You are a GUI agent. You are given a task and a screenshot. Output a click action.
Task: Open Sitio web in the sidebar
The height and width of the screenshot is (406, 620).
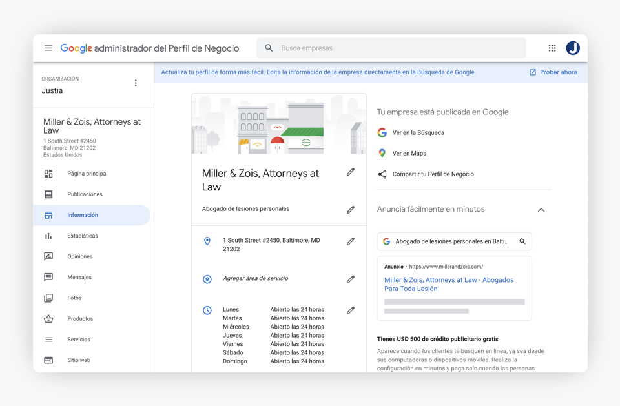point(79,360)
